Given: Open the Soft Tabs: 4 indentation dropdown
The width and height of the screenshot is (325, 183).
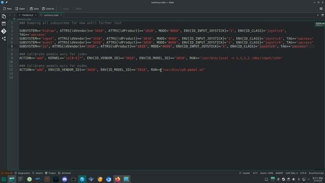Looking at the screenshot, I should tap(291, 173).
